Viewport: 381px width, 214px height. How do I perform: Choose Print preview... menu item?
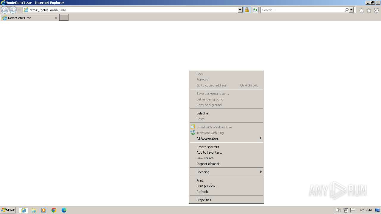tap(227, 186)
